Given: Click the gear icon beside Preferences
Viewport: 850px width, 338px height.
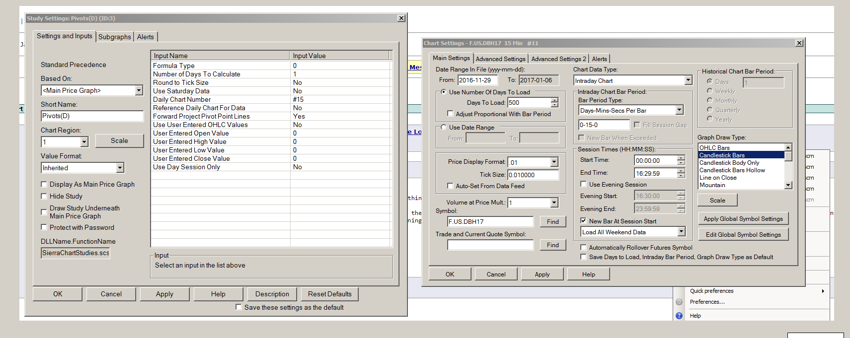Looking at the screenshot, I should [x=679, y=302].
